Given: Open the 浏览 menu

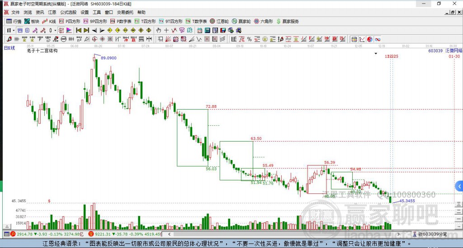Looking at the screenshot, I should pyautogui.click(x=28, y=12).
